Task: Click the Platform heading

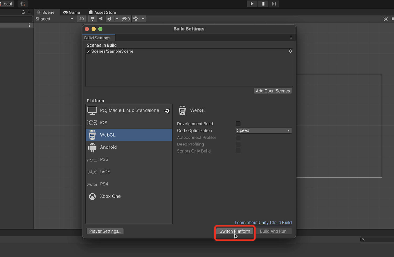Action: 95,101
